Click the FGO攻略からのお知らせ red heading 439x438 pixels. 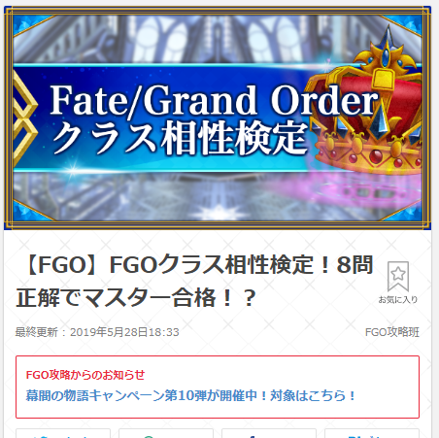pos(85,375)
